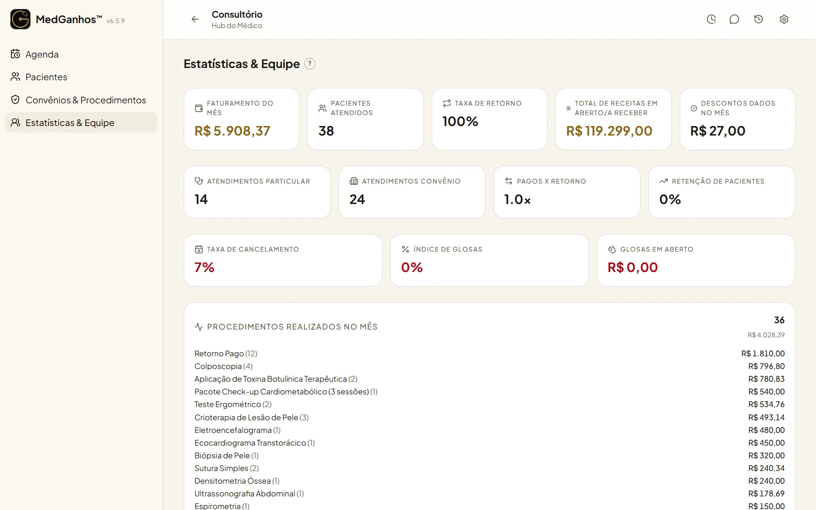Click the Taxa de Retorno repeat icon
The image size is (816, 510).
pyautogui.click(x=447, y=103)
